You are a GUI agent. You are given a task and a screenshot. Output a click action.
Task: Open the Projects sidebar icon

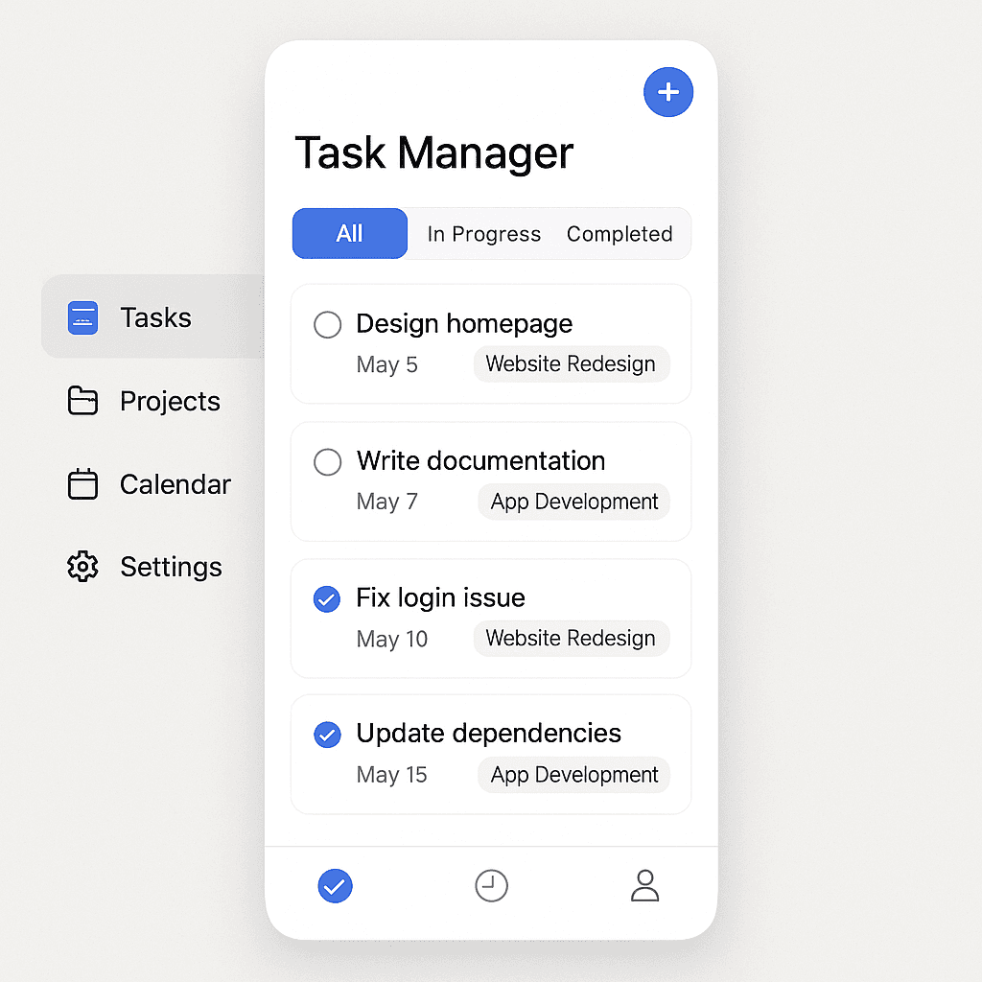click(83, 401)
